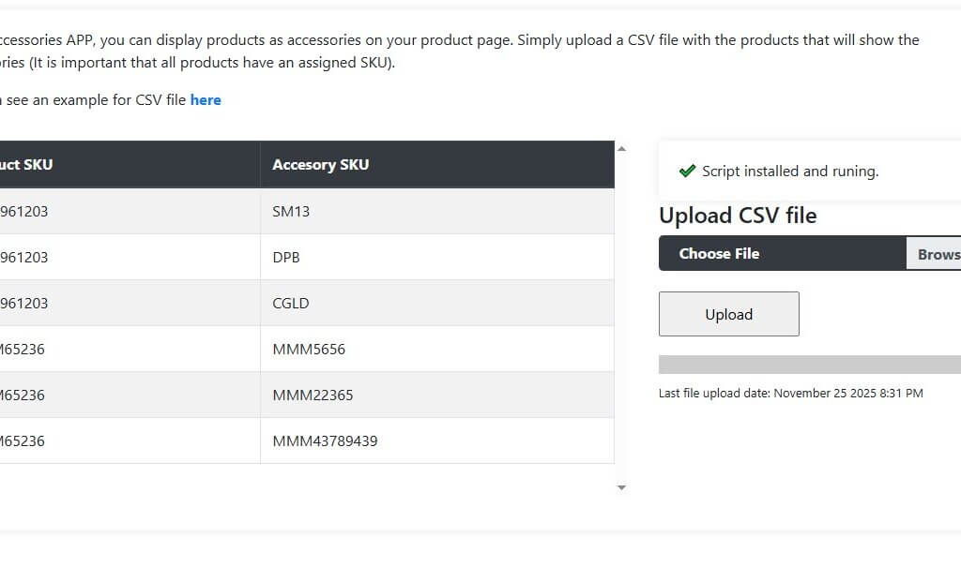This screenshot has width=961, height=567.
Task: Click the Browse file button
Action: tap(937, 253)
